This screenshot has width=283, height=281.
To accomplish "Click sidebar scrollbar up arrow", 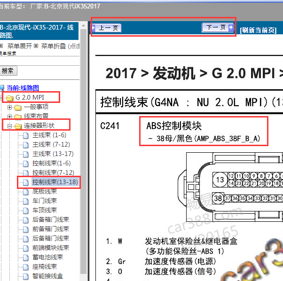I will [x=83, y=26].
